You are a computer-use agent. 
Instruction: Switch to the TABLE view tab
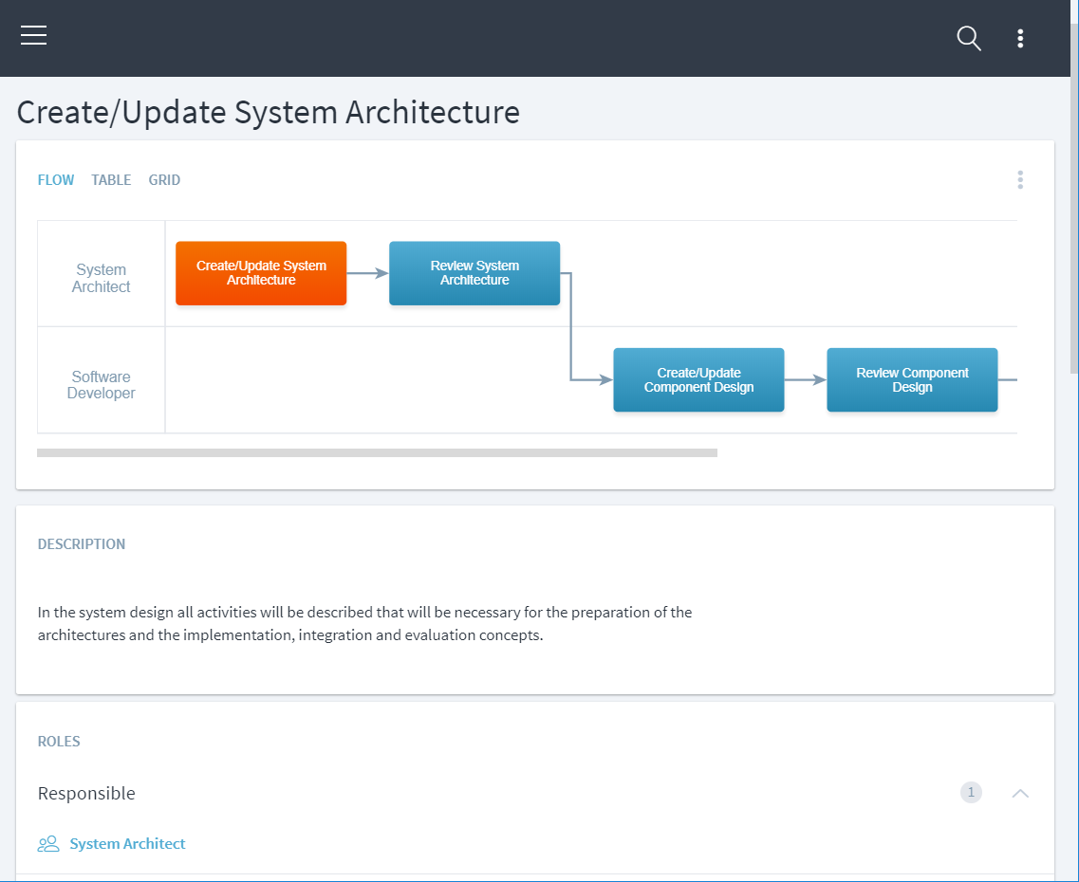click(111, 180)
